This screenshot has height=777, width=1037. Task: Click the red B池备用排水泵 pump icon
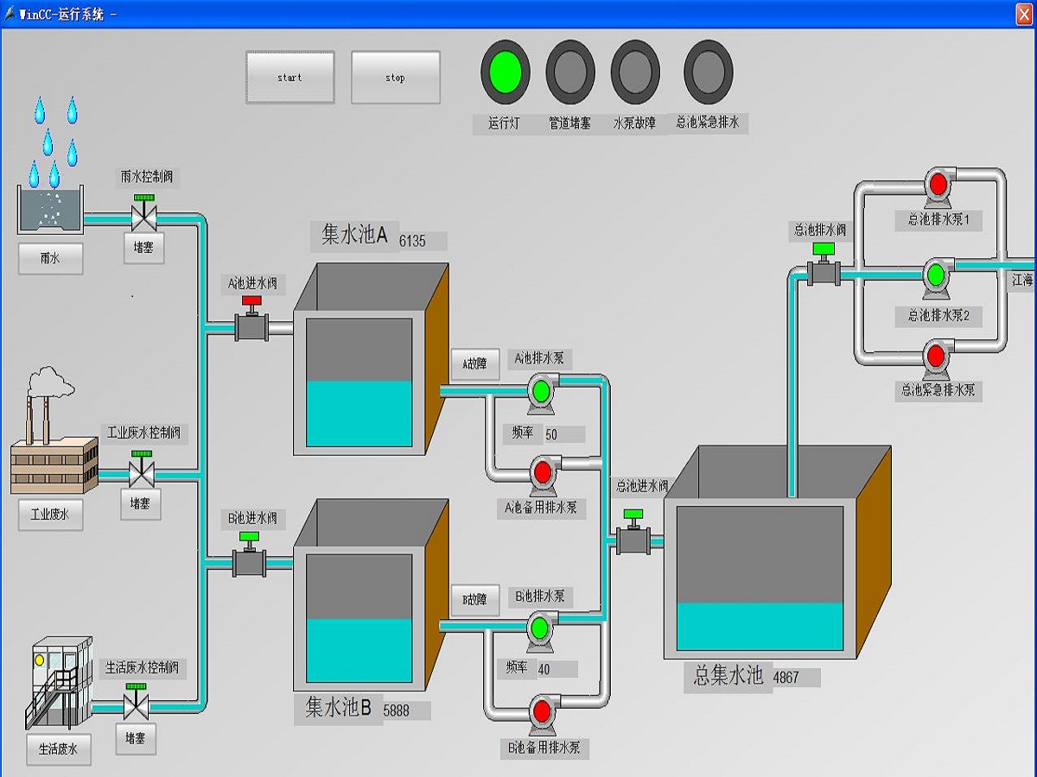coord(543,713)
